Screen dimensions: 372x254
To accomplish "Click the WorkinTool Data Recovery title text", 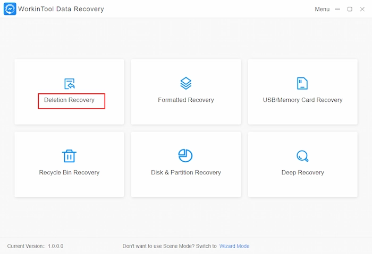I will [61, 9].
